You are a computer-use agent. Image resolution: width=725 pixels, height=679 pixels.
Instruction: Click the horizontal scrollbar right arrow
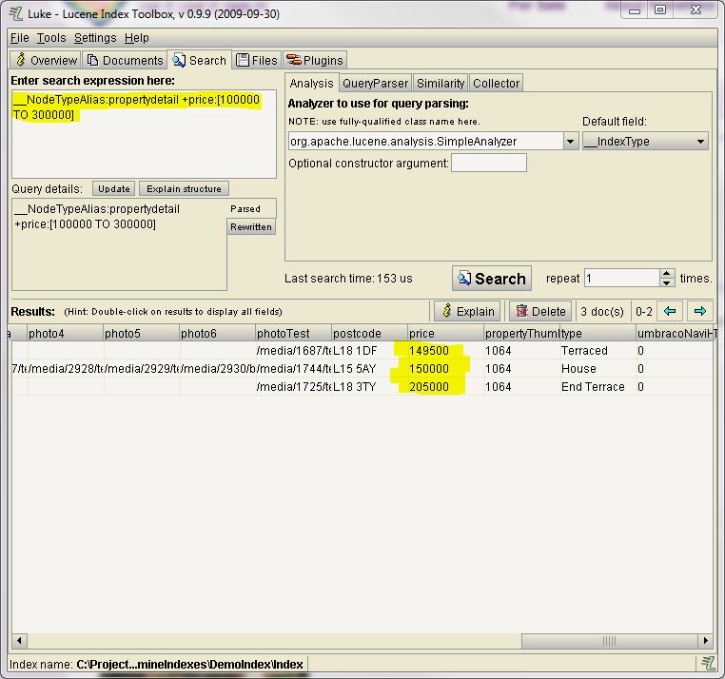coord(705,641)
